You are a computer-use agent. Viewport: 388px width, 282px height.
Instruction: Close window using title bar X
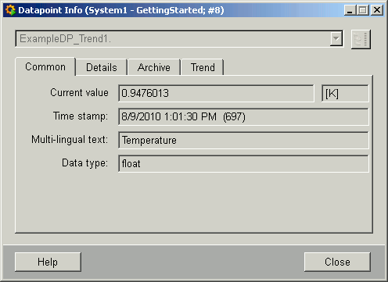[377, 10]
